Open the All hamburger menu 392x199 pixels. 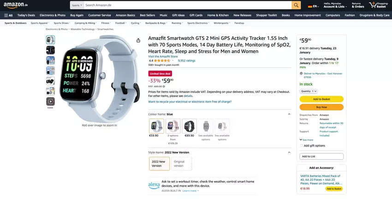pyautogui.click(x=8, y=15)
